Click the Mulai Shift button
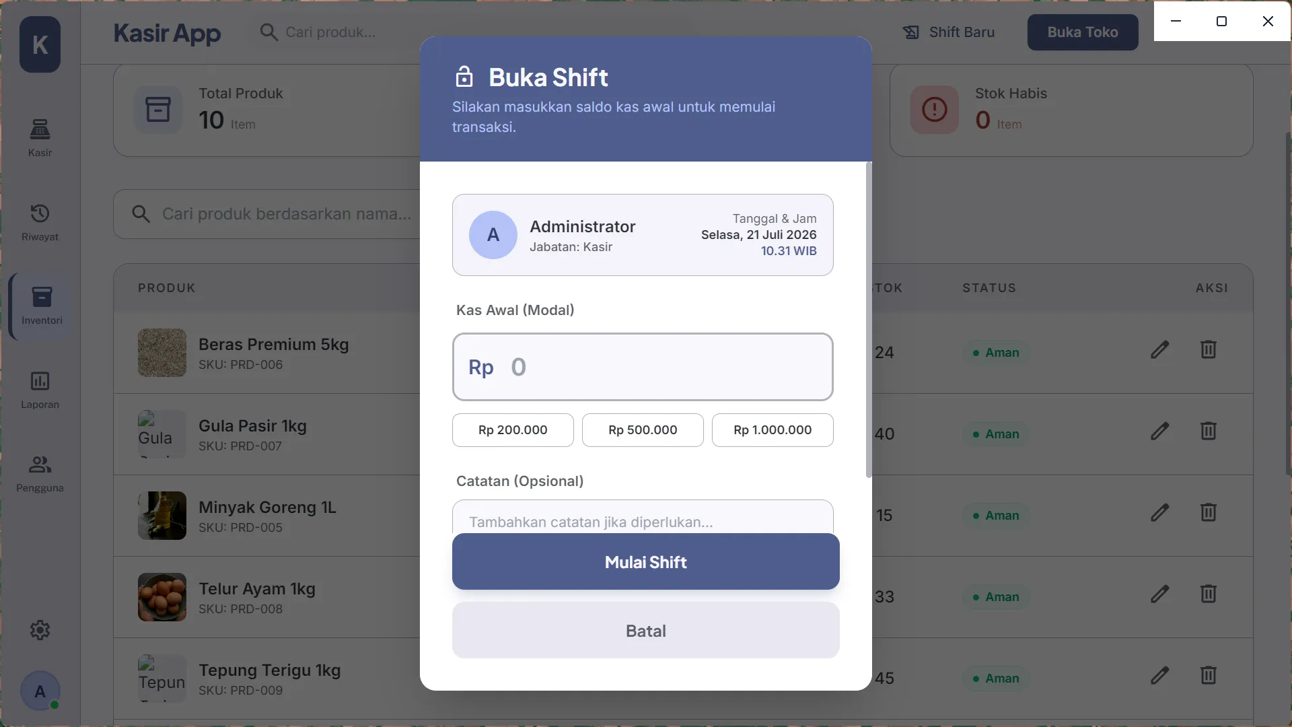The image size is (1292, 727). point(646,562)
